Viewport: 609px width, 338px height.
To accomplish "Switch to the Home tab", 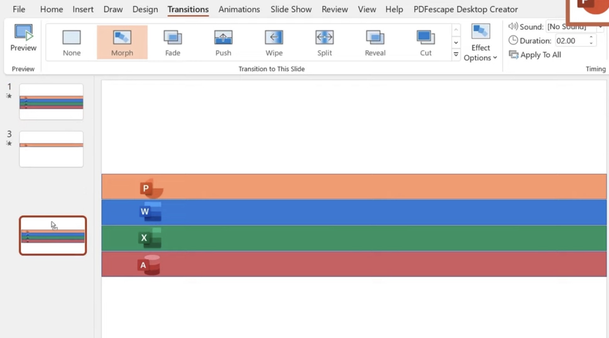I will [52, 9].
